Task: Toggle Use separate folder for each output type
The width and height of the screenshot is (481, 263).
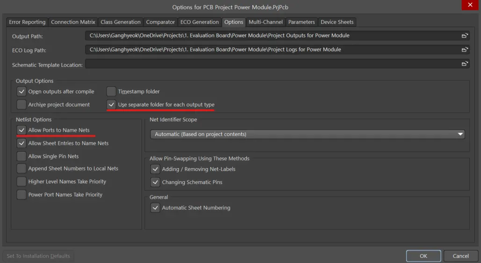Action: click(x=111, y=105)
